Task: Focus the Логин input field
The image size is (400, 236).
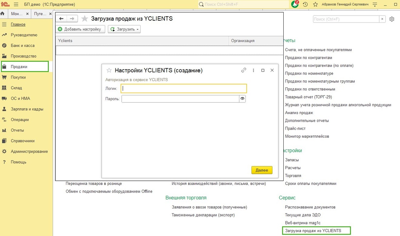Action: tap(184, 88)
